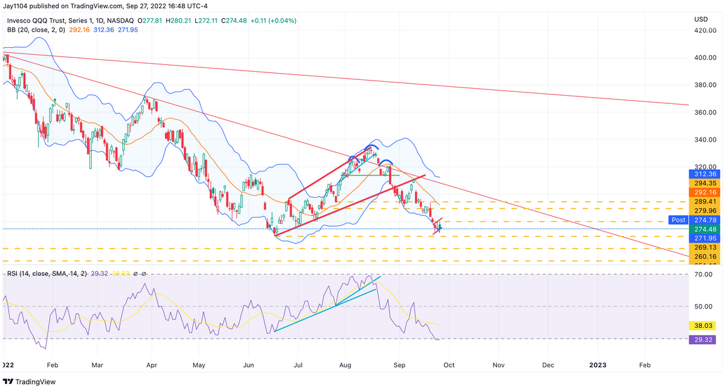The height and width of the screenshot is (386, 724).
Task: Click the RSI 50.00 axis label
Action: tap(703, 307)
